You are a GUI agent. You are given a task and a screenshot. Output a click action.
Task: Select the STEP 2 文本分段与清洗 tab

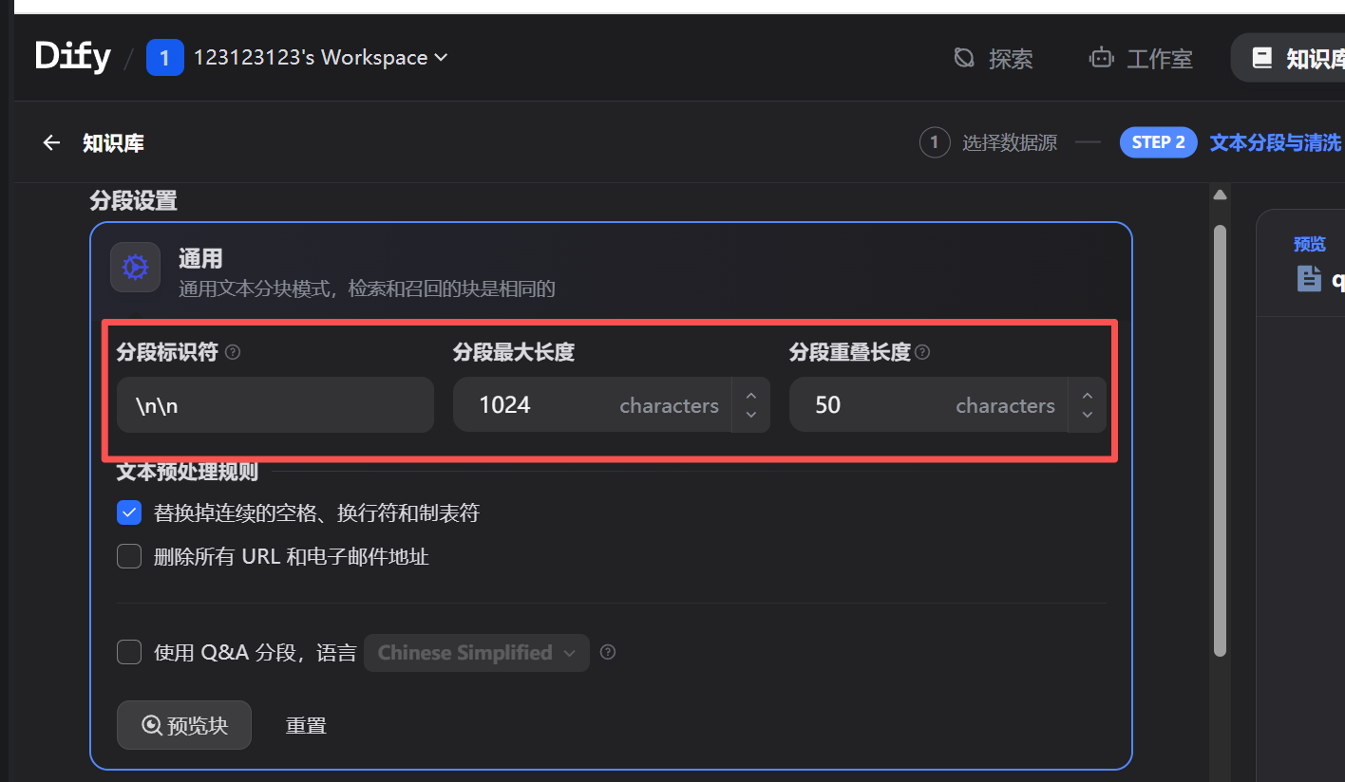pyautogui.click(x=1216, y=141)
